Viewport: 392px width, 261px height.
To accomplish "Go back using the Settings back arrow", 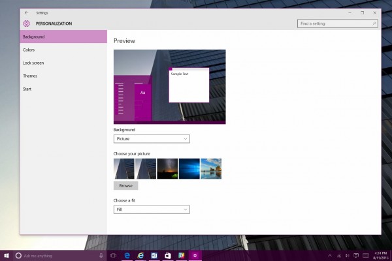I will point(27,13).
